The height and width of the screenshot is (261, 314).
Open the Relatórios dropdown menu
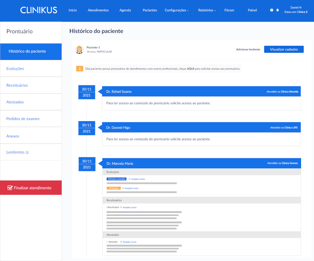pyautogui.click(x=207, y=10)
